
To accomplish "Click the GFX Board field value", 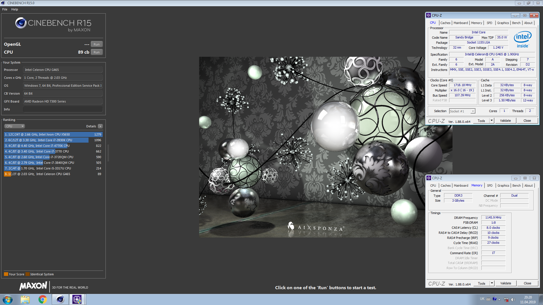I will pyautogui.click(x=63, y=101).
